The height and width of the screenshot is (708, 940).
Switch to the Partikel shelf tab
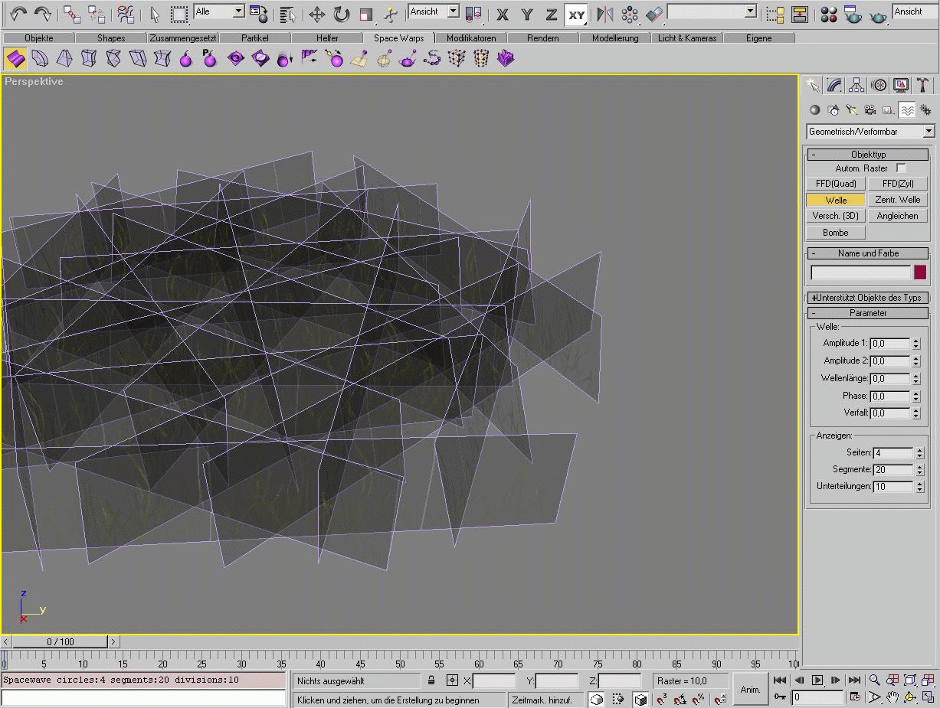tap(254, 38)
